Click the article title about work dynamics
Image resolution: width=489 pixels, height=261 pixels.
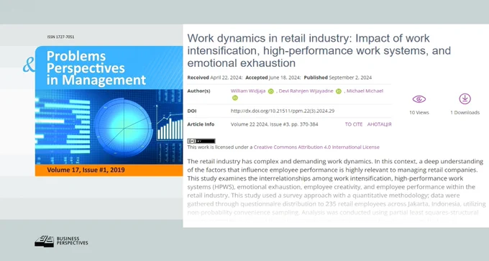[319, 50]
